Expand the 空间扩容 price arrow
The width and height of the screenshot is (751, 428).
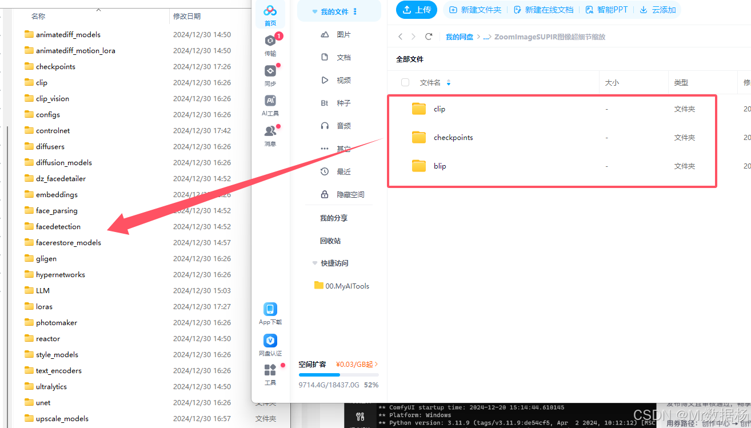(x=376, y=364)
